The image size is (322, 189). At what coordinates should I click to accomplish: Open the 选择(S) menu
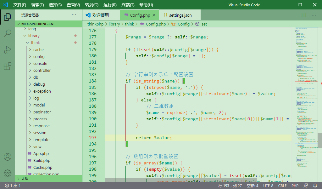click(55, 5)
